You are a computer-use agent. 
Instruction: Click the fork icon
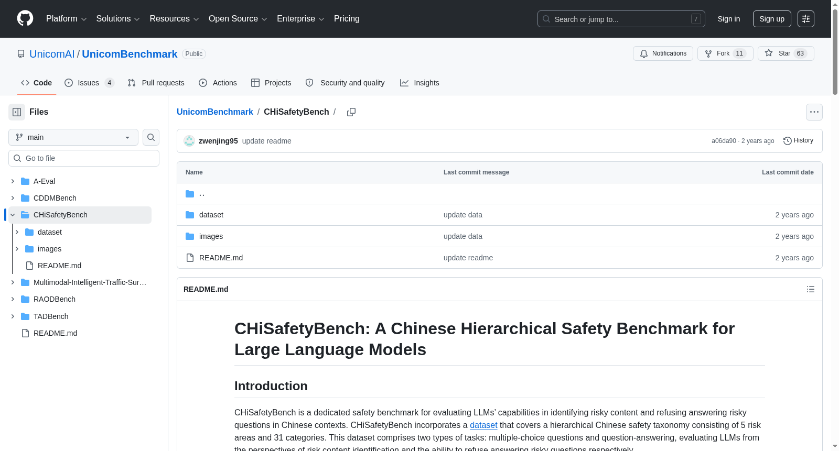(x=708, y=53)
